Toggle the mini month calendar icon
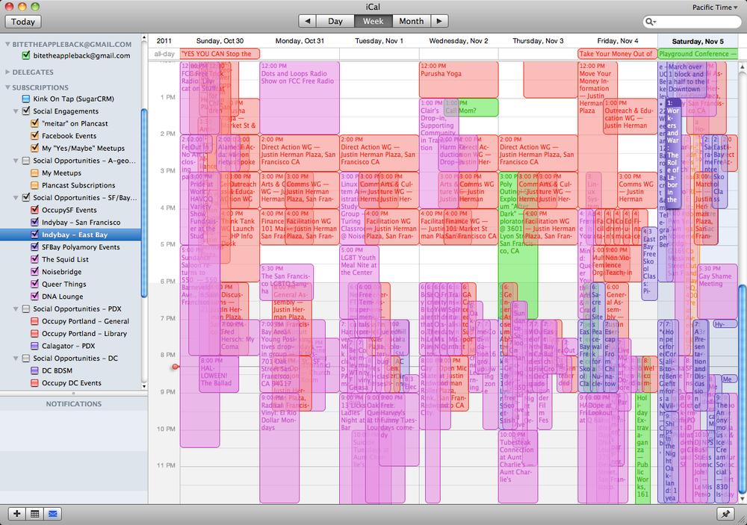This screenshot has height=525, width=747. coord(35,514)
